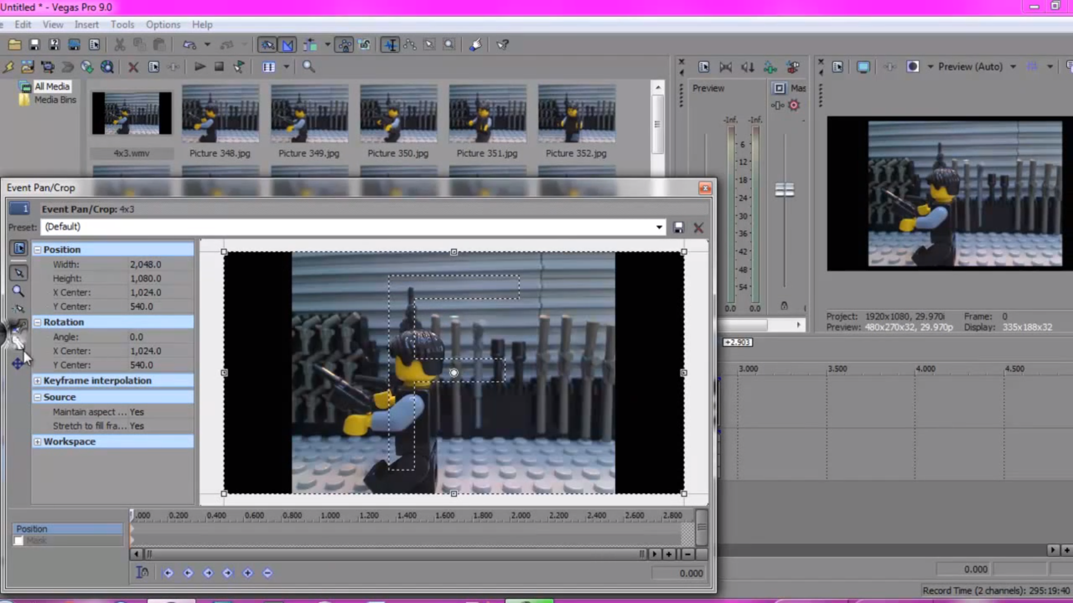Screen dimensions: 1073x603
Task: Expand the Workspace section
Action: click(37, 441)
